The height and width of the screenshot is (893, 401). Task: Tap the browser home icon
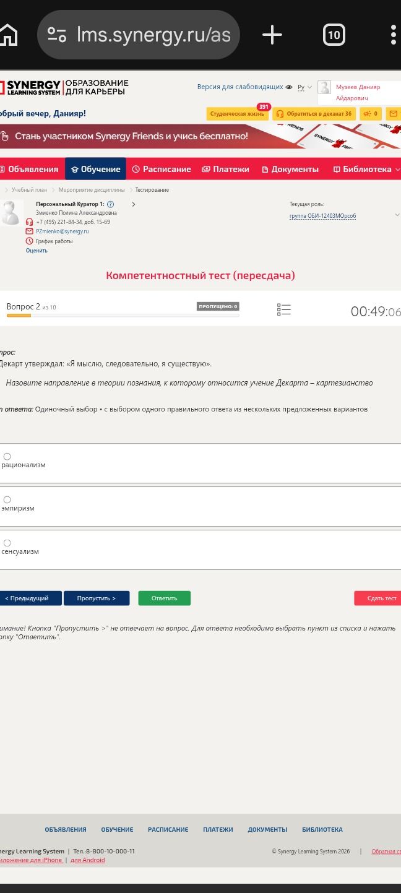coord(8,35)
